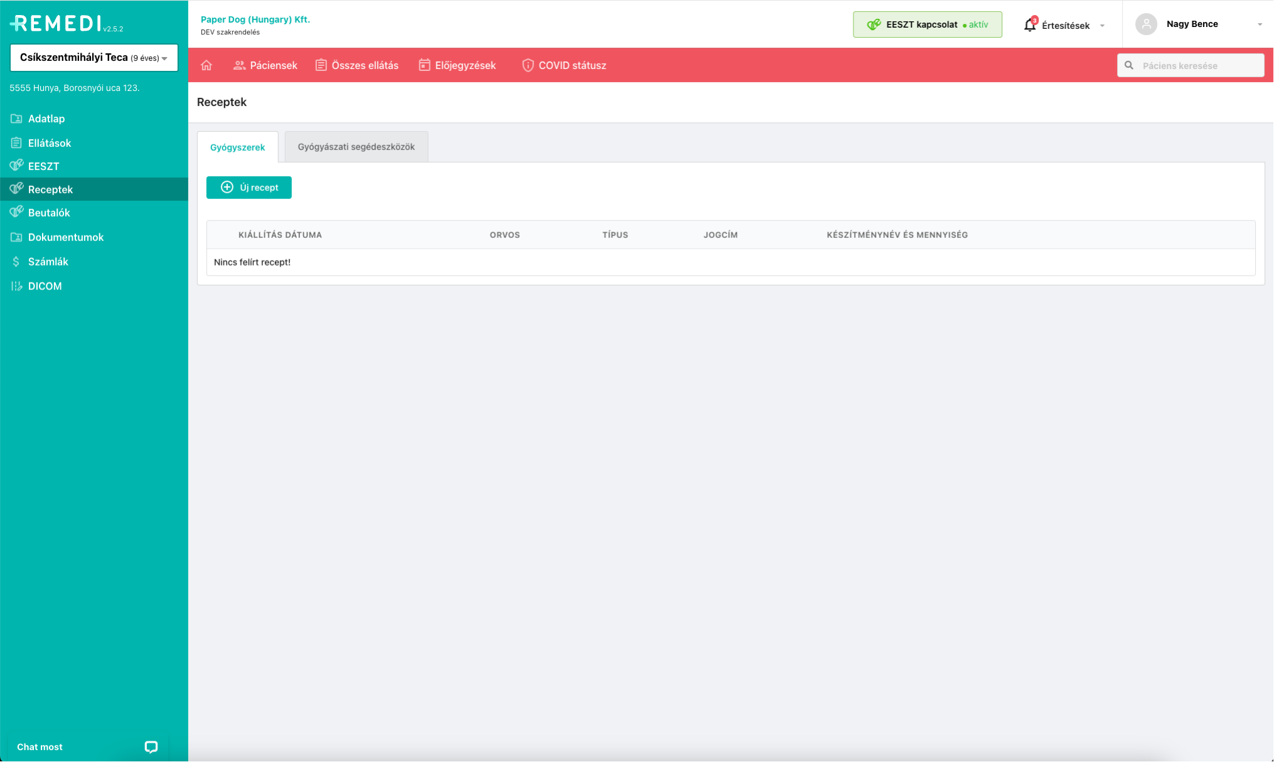Click the Ellátások clipboard icon
This screenshot has width=1274, height=762.
[x=16, y=143]
